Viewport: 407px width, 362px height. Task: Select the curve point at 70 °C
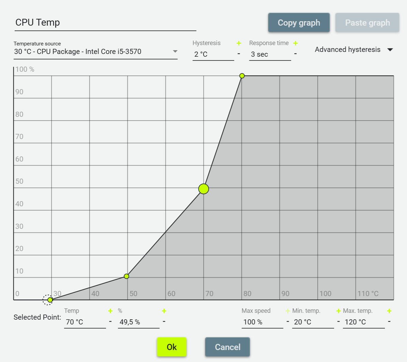(x=203, y=189)
